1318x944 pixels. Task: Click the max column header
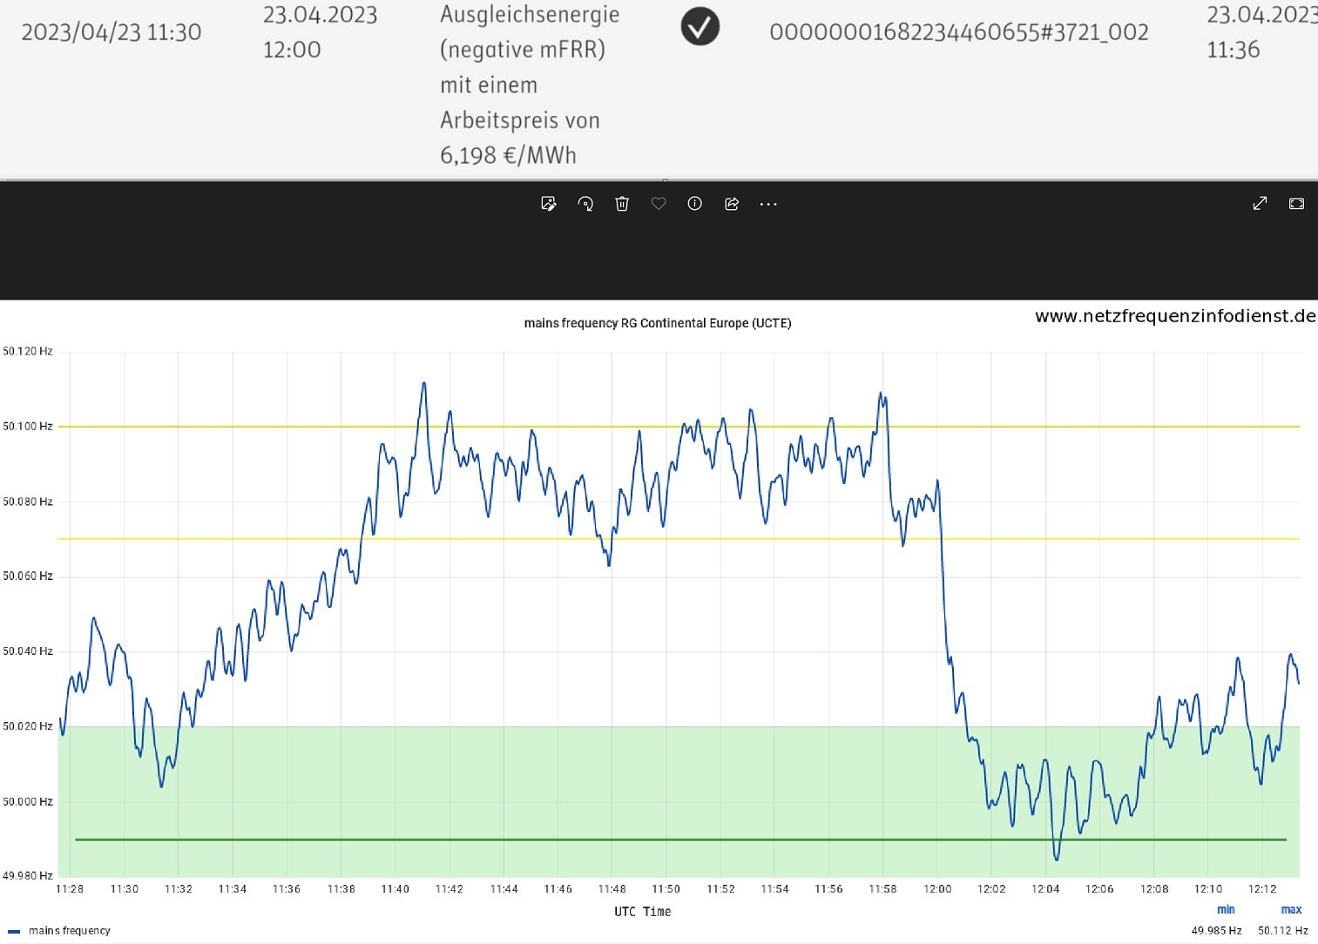pos(1291,910)
